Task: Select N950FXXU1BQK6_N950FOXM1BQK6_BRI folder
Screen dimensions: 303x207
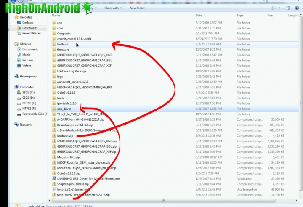Action: pyautogui.click(x=84, y=87)
